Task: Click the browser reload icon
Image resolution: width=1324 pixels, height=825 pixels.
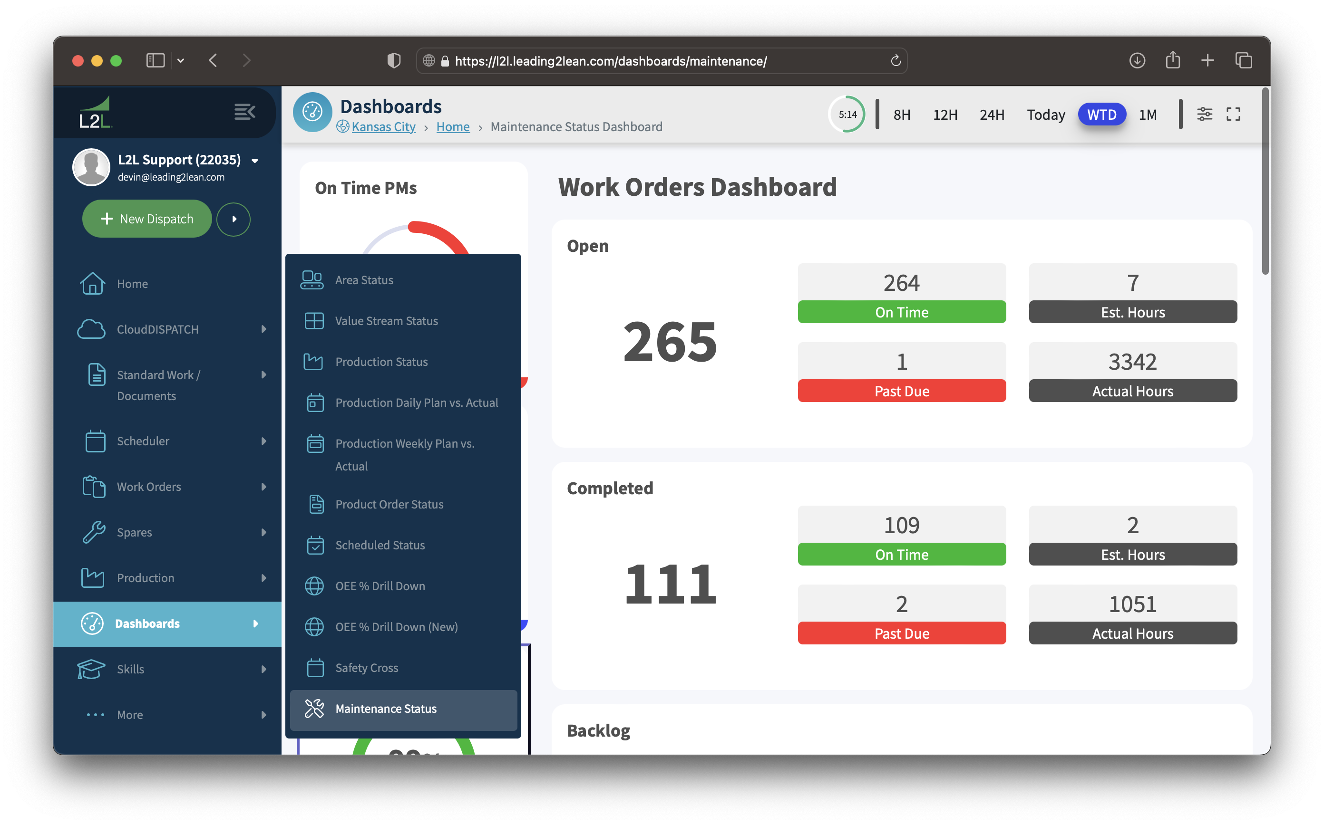Action: (896, 60)
